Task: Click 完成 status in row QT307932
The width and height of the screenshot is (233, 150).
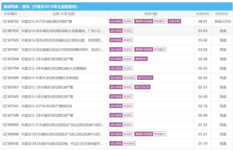Action: pos(223,31)
